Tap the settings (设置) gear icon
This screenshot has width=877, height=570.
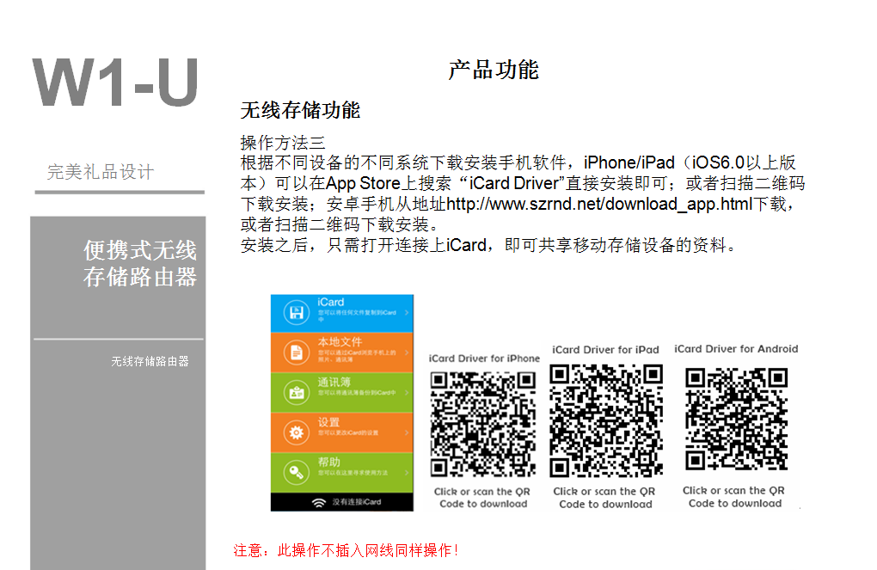(297, 432)
